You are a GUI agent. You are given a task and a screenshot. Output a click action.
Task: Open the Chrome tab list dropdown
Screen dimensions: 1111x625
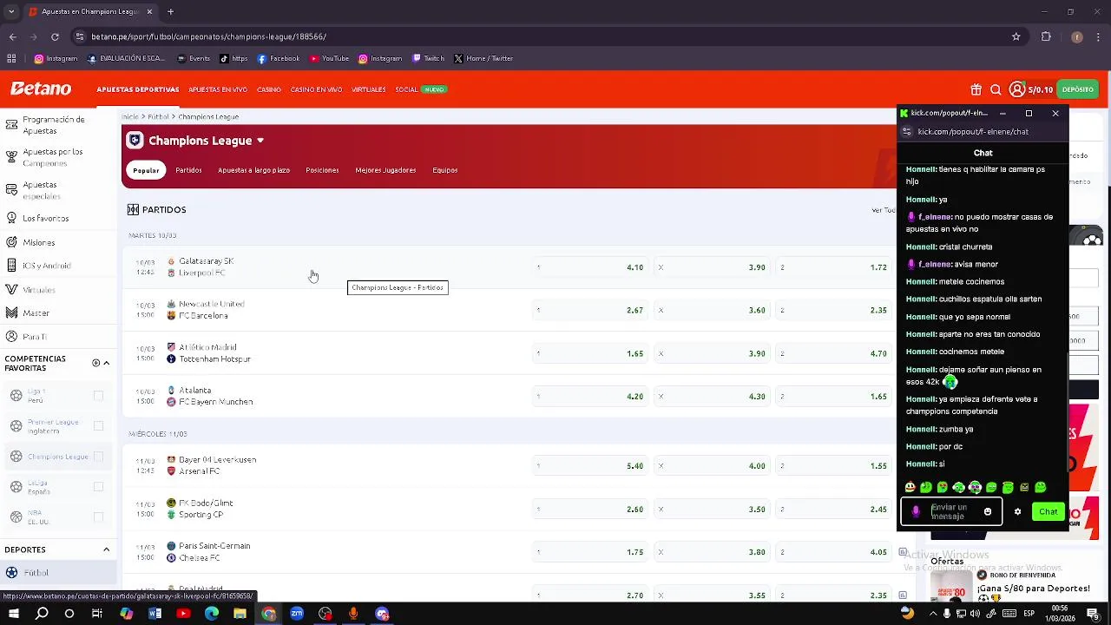tap(11, 11)
